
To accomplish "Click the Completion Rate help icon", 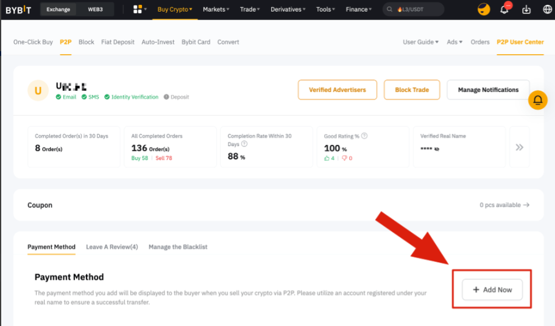I will click(x=244, y=144).
